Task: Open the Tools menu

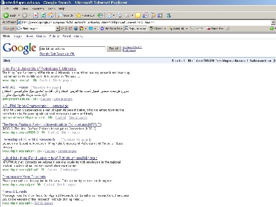Action: (52, 8)
